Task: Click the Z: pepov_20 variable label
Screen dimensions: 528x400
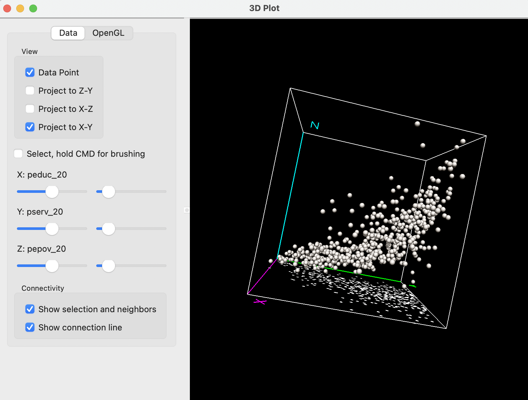Action: tap(41, 249)
